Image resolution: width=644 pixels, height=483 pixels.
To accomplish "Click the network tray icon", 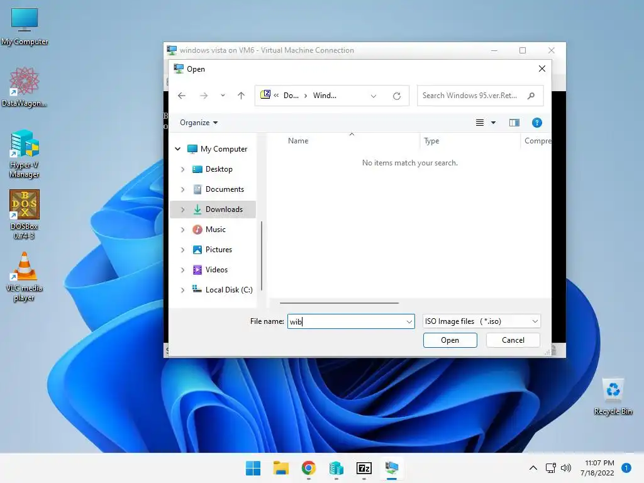I will pos(551,468).
